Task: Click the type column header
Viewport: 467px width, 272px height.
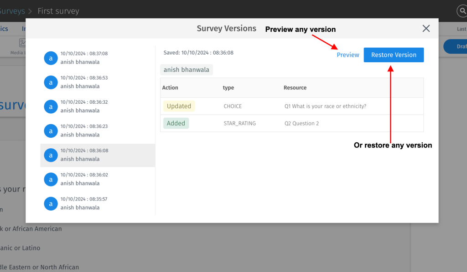Action: point(228,88)
